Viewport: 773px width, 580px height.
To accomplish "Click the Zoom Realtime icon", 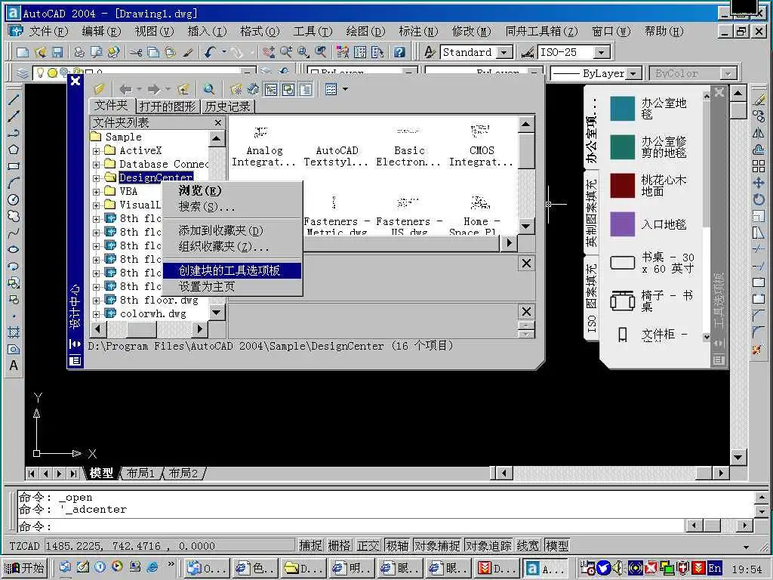I will [286, 52].
